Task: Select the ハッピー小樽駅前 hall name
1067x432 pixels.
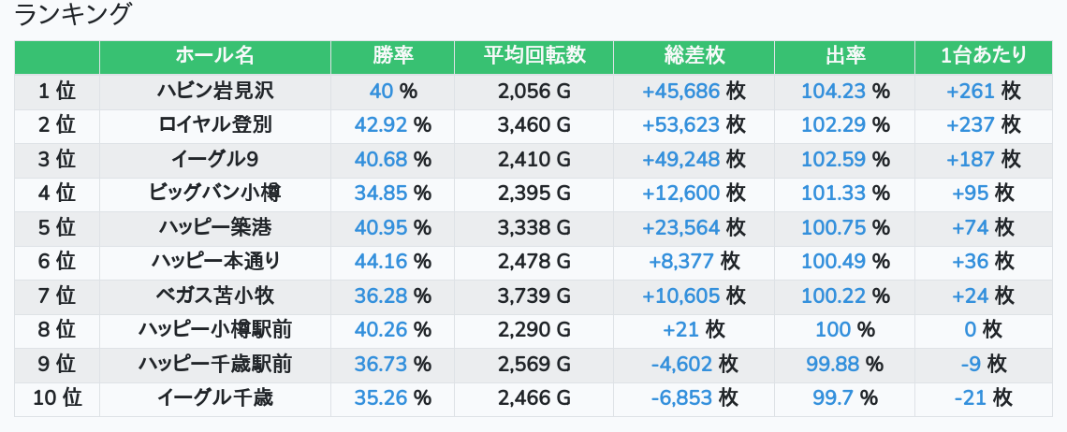Action: (214, 330)
